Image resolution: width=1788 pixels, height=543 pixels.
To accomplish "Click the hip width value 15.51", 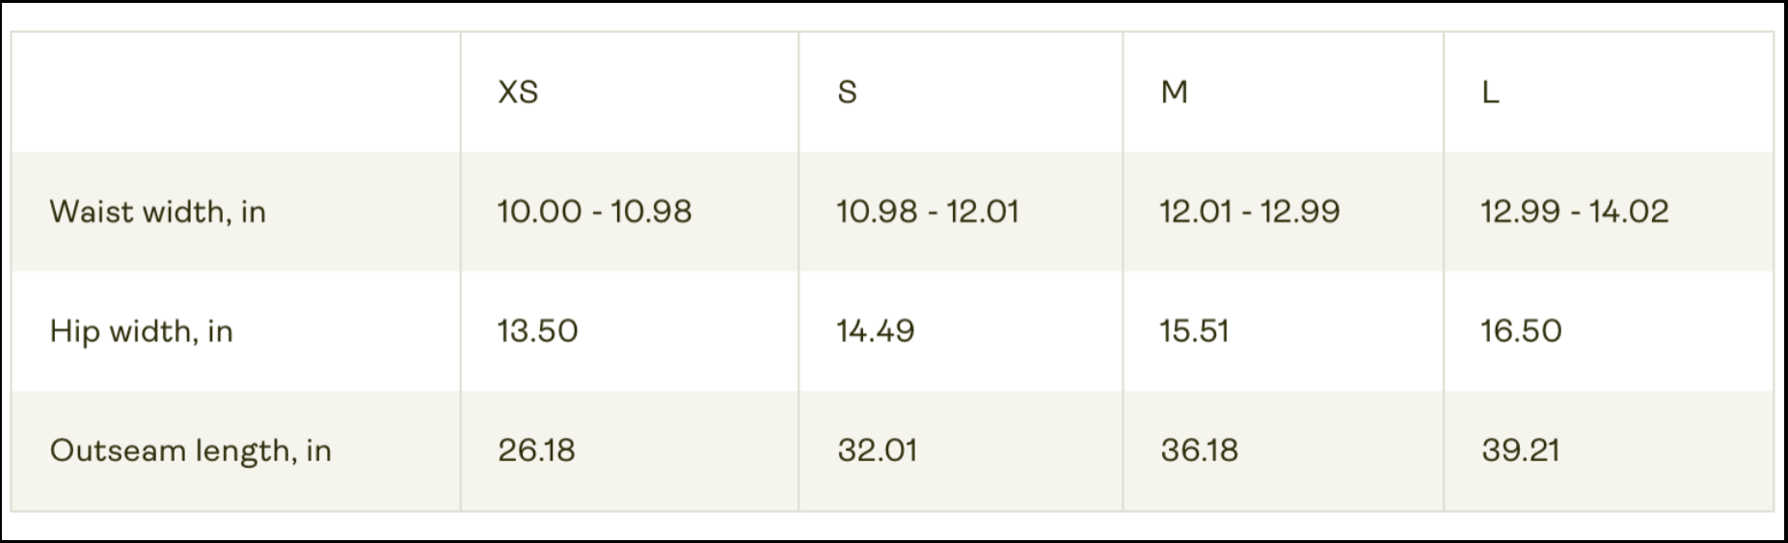I will pos(1194,331).
